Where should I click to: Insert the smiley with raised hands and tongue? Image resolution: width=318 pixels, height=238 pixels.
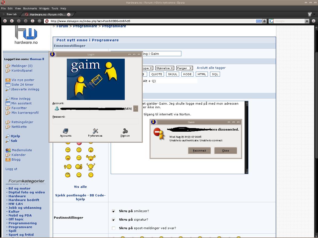tap(91, 158)
